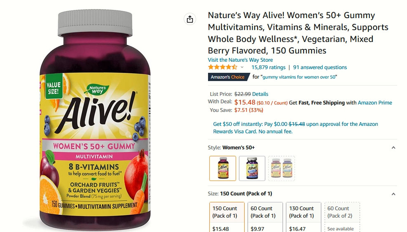This screenshot has width=407, height=232.
Task: Visit the Nature's Way Store link
Action: click(x=240, y=60)
